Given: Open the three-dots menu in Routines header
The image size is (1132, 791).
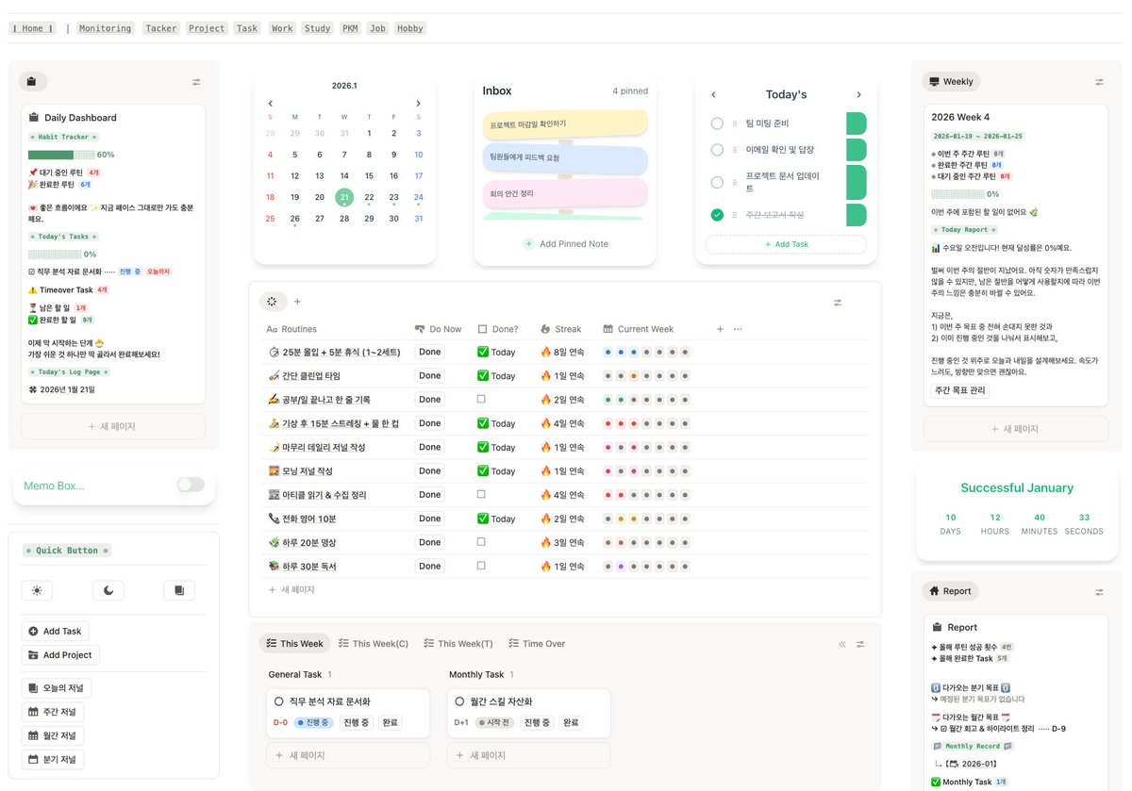Looking at the screenshot, I should click(738, 329).
